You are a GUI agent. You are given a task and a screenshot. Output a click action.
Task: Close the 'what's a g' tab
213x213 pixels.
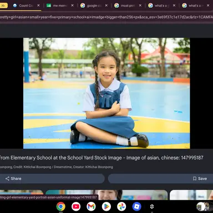pyautogui.click(x=174, y=6)
